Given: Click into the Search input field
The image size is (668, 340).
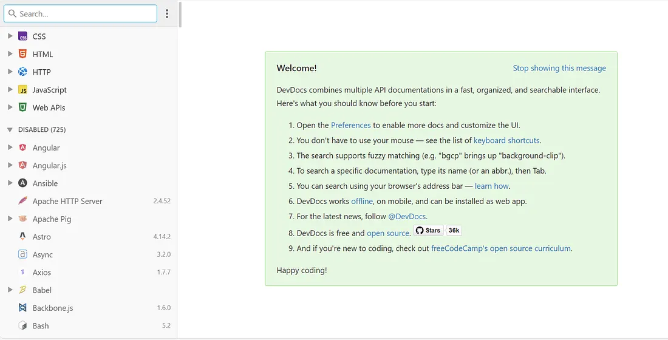Looking at the screenshot, I should (x=80, y=13).
